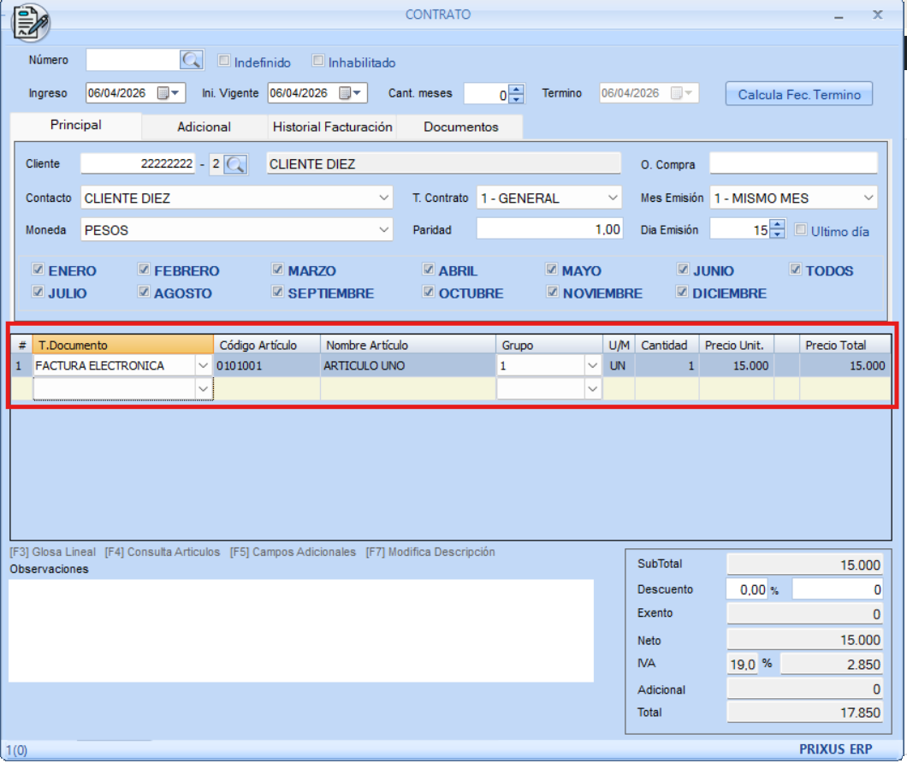
Task: Open the Moneda dropdown list
Action: [x=383, y=229]
